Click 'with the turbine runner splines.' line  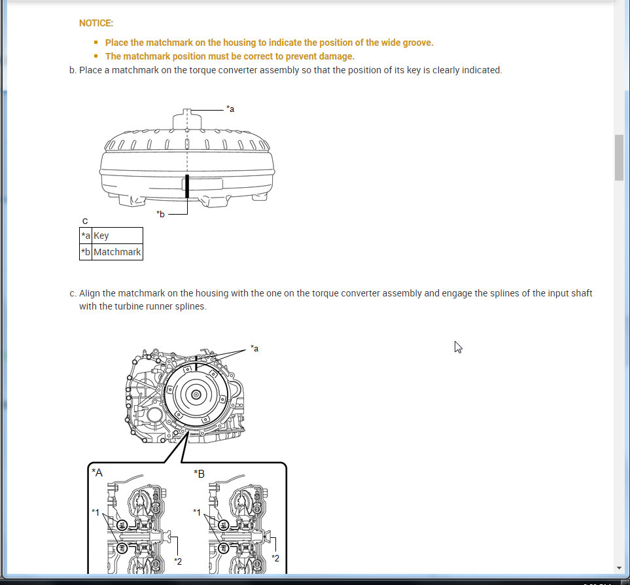click(x=143, y=306)
